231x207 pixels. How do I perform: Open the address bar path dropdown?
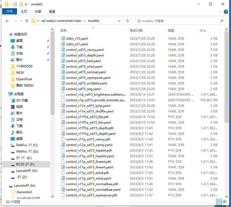119,21
